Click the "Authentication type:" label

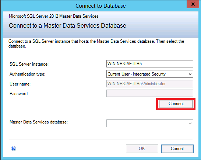[x=28, y=74]
